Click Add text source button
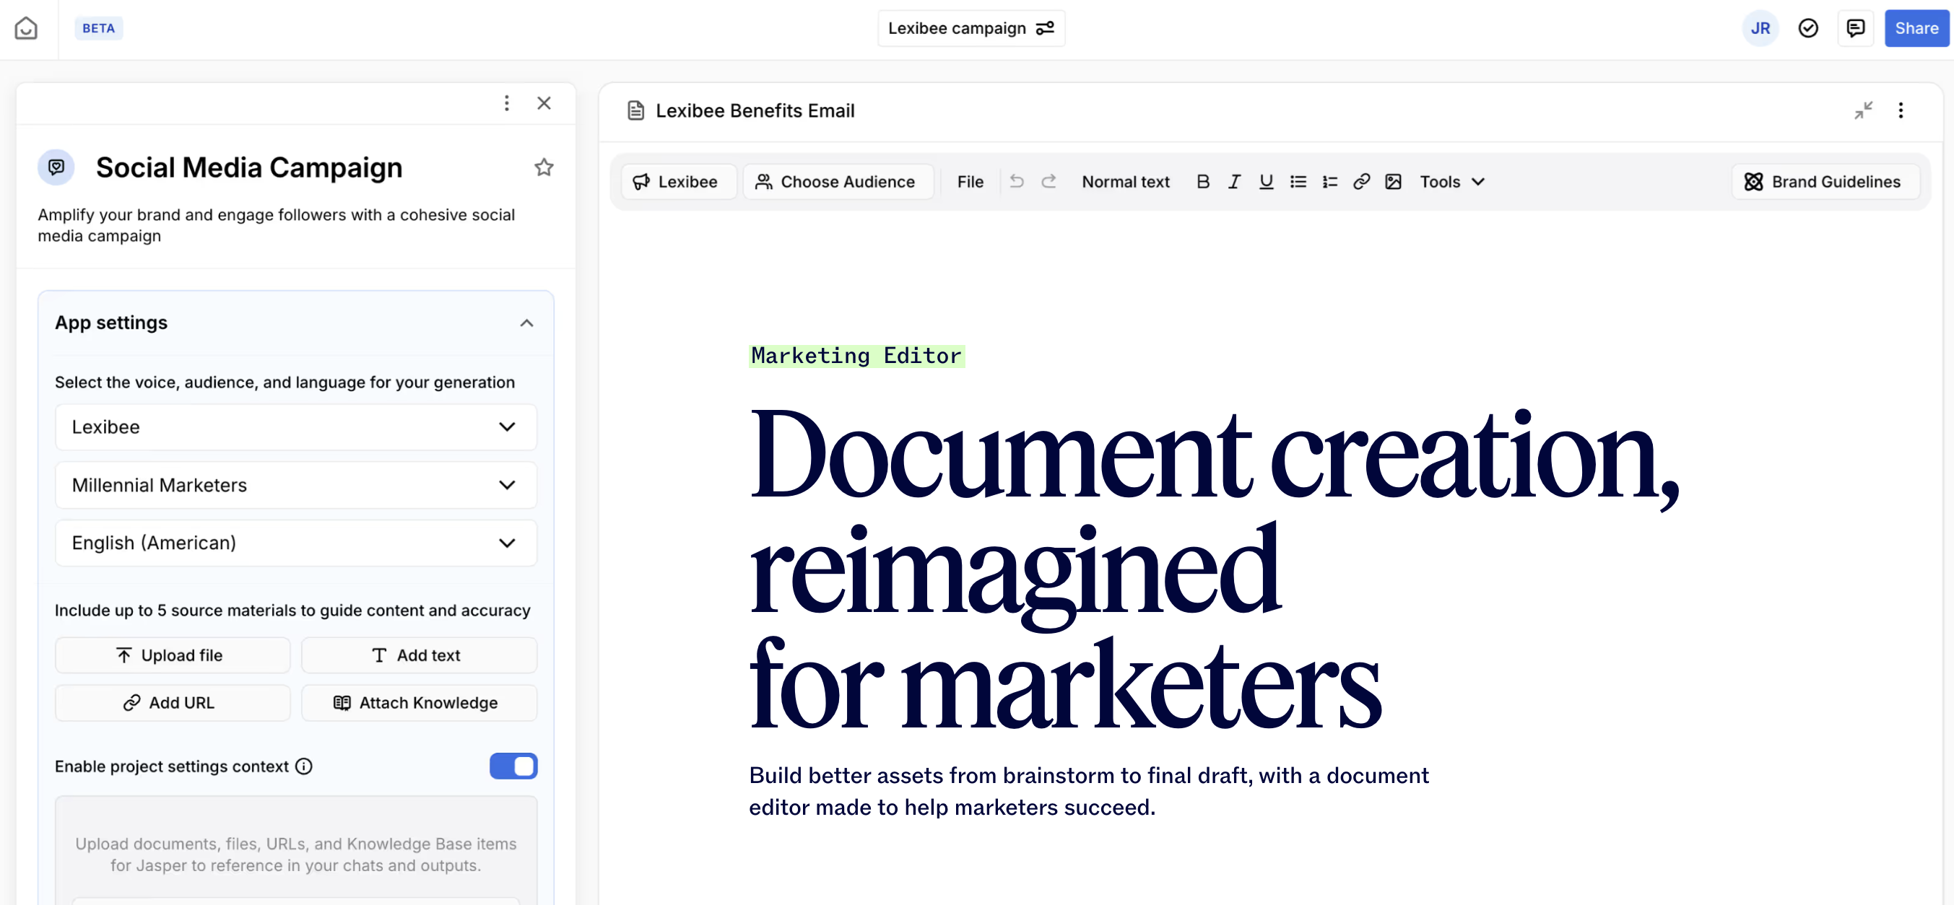Image resolution: width=1954 pixels, height=905 pixels. 419,655
